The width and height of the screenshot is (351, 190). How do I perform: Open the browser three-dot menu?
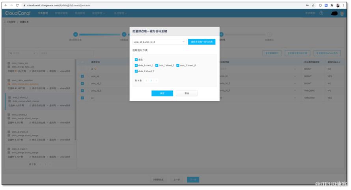tap(344, 6)
